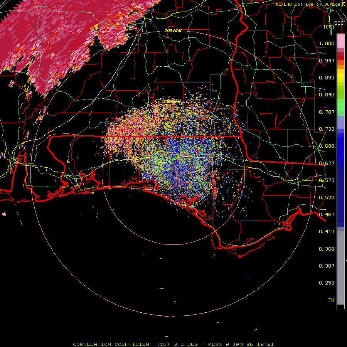Click the Correlation Coefficient caption at bottom
This screenshot has height=347, width=347.
tap(173, 344)
